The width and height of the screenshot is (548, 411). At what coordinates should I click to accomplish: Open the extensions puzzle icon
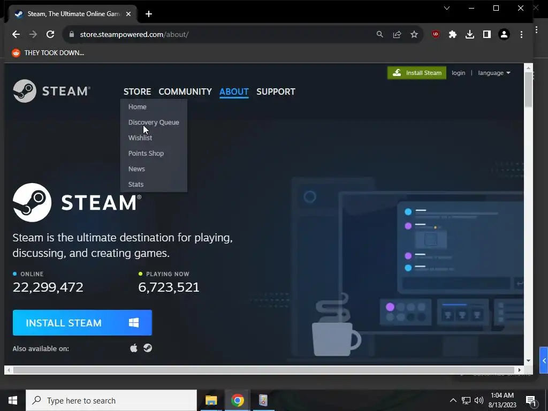click(453, 34)
